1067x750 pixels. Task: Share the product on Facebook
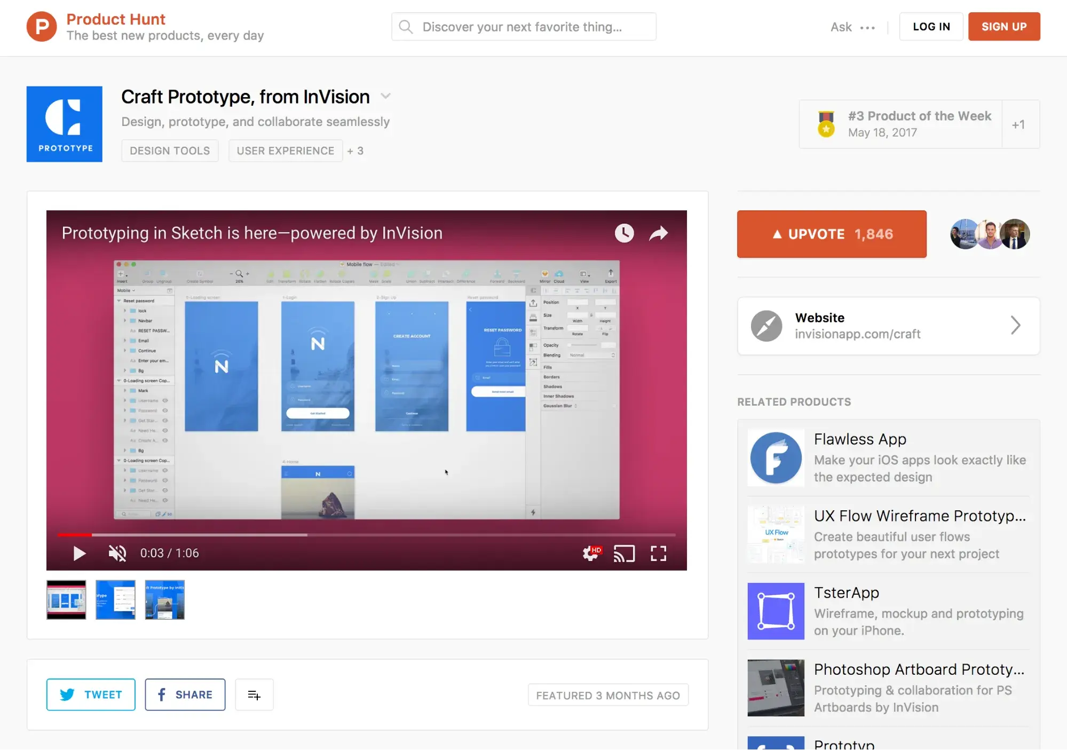185,695
